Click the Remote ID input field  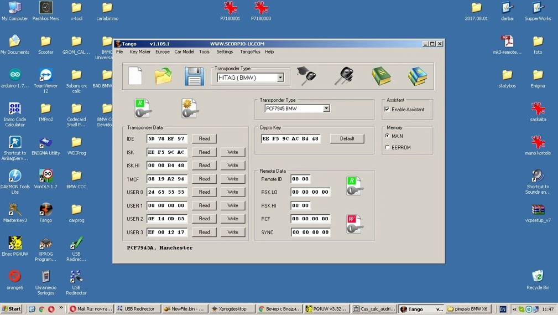[300, 179]
